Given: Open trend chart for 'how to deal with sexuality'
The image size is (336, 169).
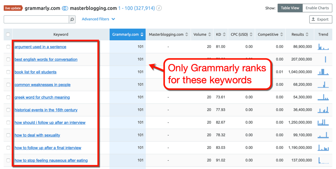Looking at the screenshot, I should [x=323, y=135].
